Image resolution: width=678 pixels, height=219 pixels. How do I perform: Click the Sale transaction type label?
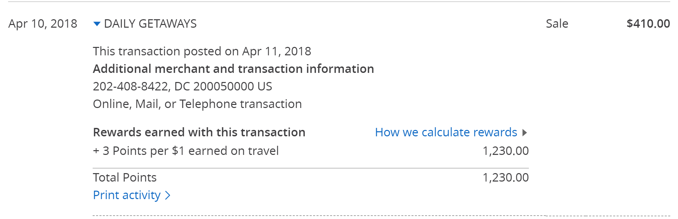tap(557, 24)
